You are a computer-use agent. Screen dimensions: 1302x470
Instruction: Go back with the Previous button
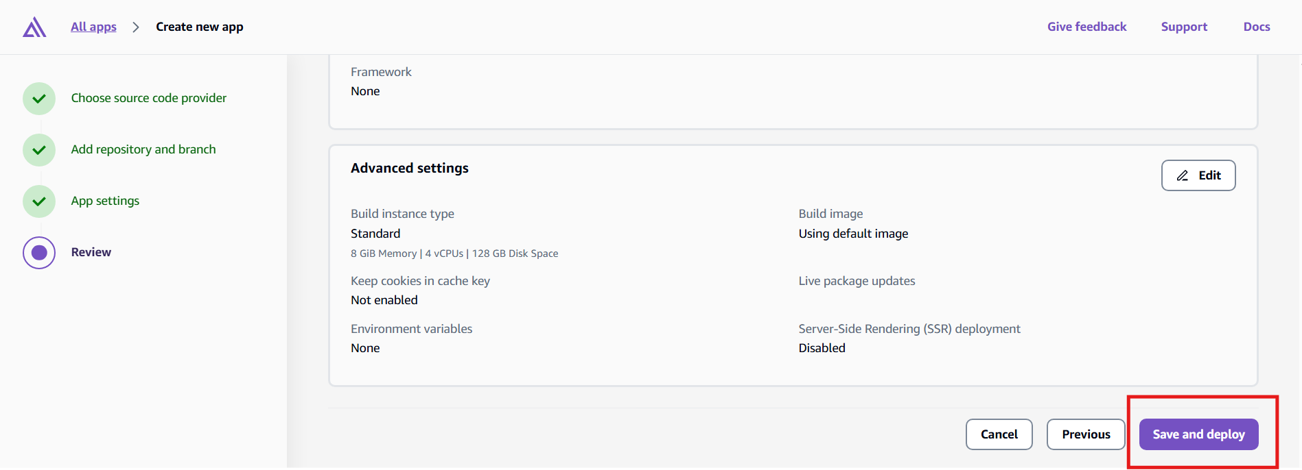pos(1086,434)
